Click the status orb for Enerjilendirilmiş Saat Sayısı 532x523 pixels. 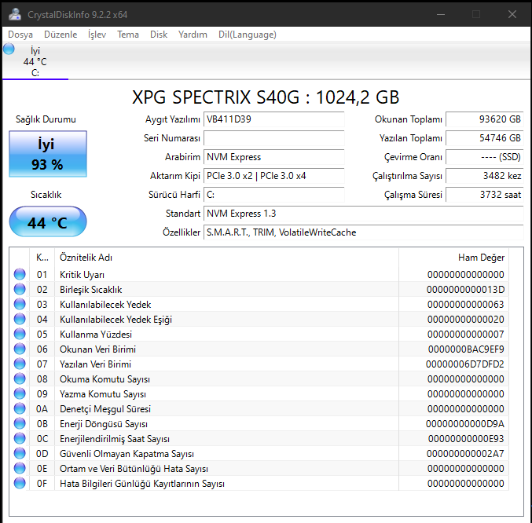(20, 438)
